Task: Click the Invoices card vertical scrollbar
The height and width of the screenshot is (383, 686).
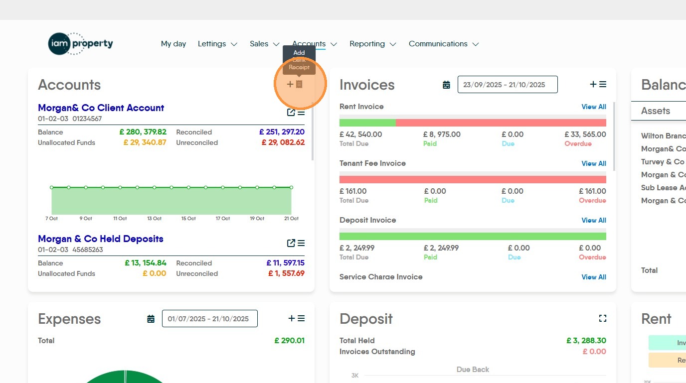Action: pyautogui.click(x=614, y=136)
